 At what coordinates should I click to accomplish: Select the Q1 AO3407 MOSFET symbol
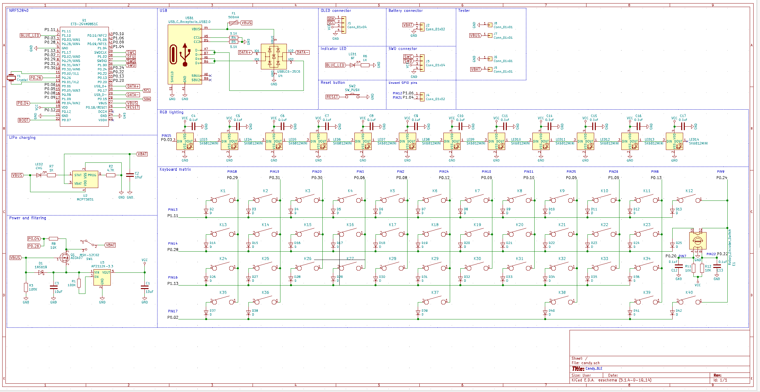[x=65, y=258]
